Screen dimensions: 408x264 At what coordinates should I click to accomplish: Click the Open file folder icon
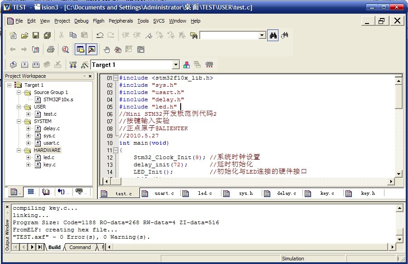24,35
